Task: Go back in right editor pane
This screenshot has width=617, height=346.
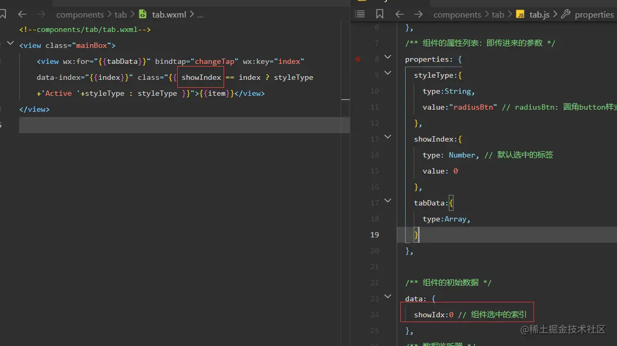Action: point(399,14)
